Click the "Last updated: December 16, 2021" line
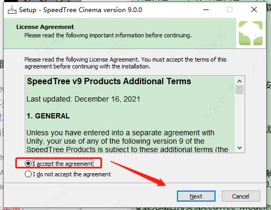271x210 pixels. click(x=83, y=99)
